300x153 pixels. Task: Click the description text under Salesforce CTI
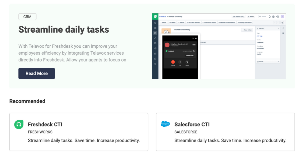tap(230, 141)
